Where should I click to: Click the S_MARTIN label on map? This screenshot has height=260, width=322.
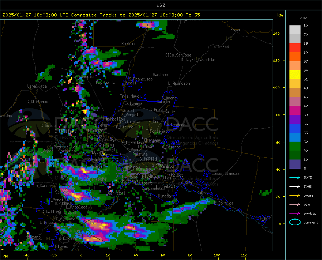pos(148,159)
